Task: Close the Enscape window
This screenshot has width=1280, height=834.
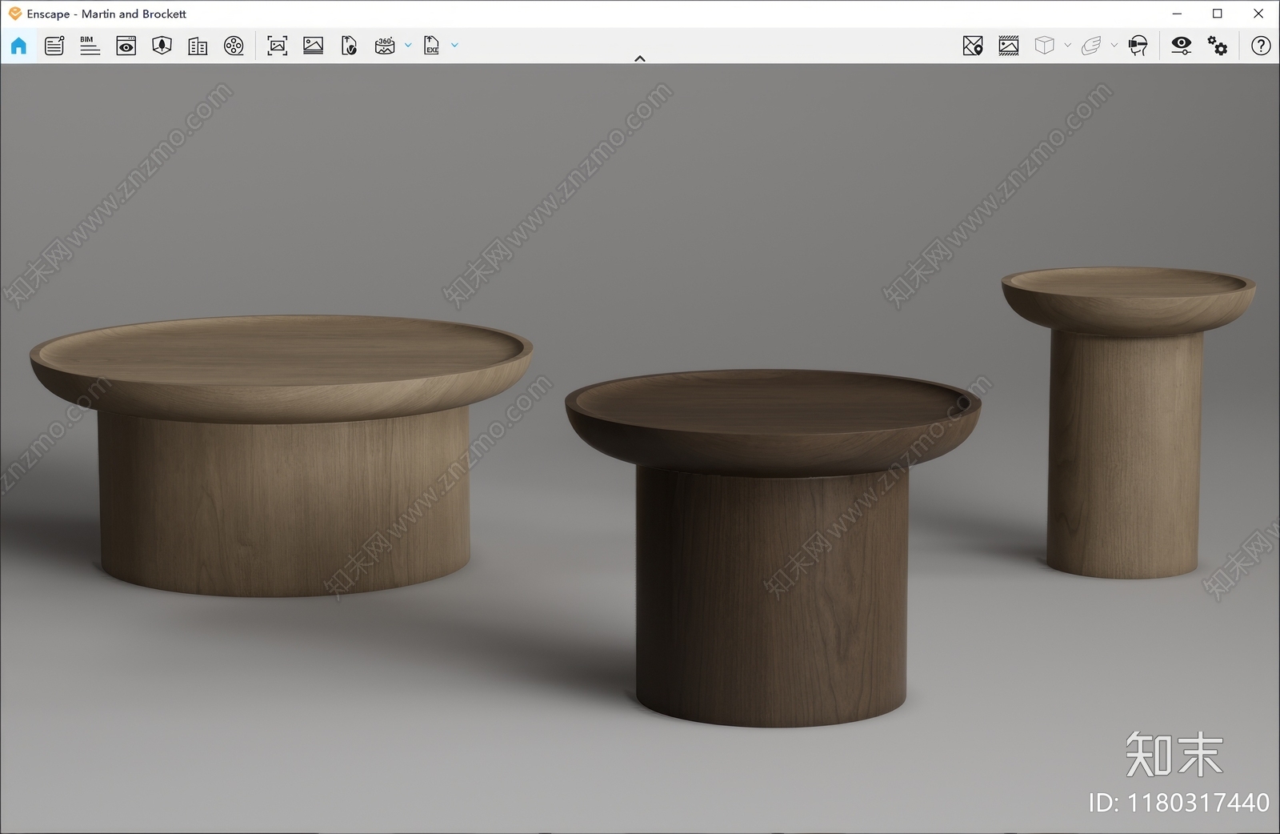Action: [1258, 14]
